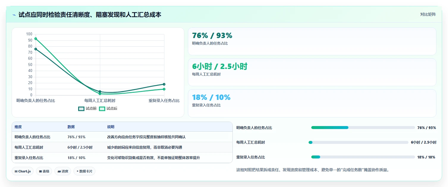
Task: Click the 说明 column header
Action: pos(111,127)
